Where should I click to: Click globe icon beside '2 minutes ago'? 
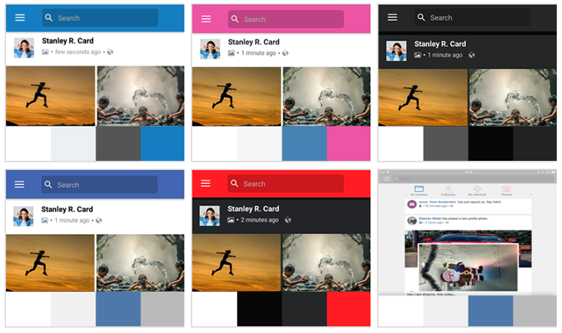pyautogui.click(x=288, y=220)
